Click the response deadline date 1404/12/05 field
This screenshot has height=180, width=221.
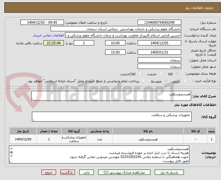click(x=159, y=43)
